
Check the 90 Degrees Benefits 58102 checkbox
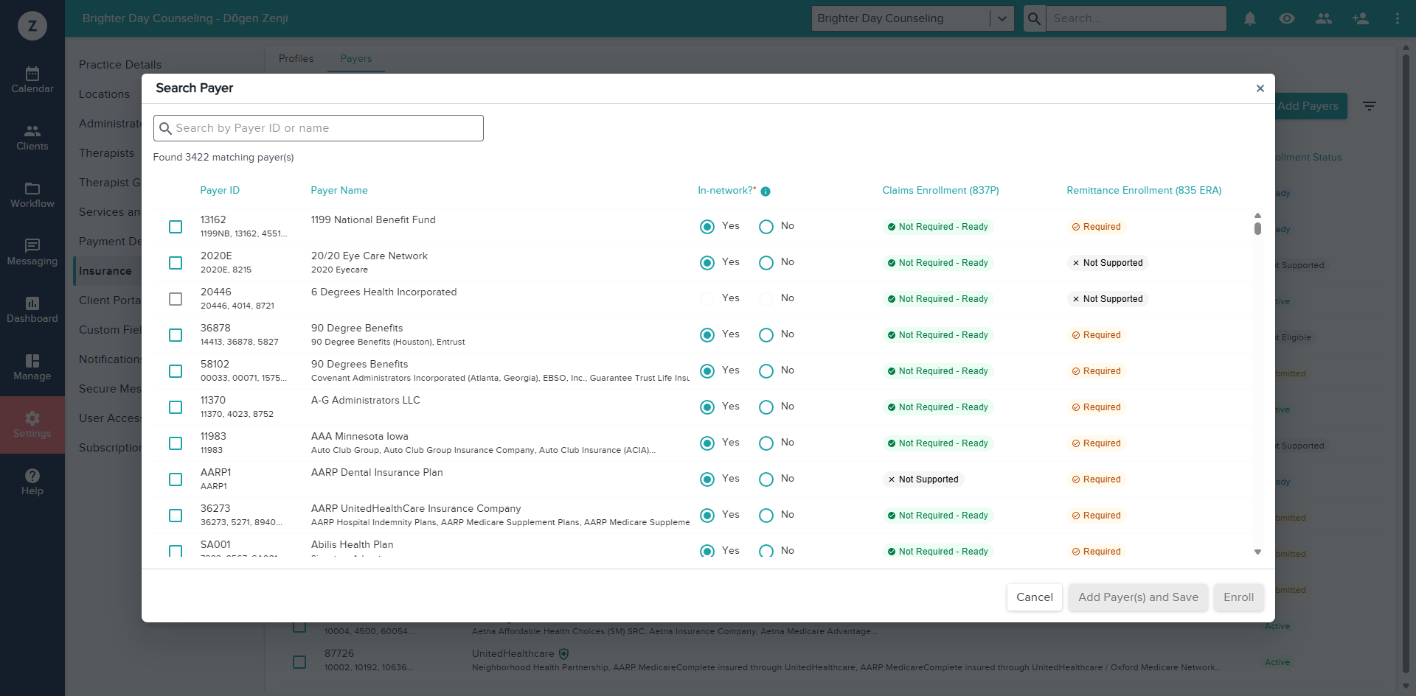(x=176, y=371)
